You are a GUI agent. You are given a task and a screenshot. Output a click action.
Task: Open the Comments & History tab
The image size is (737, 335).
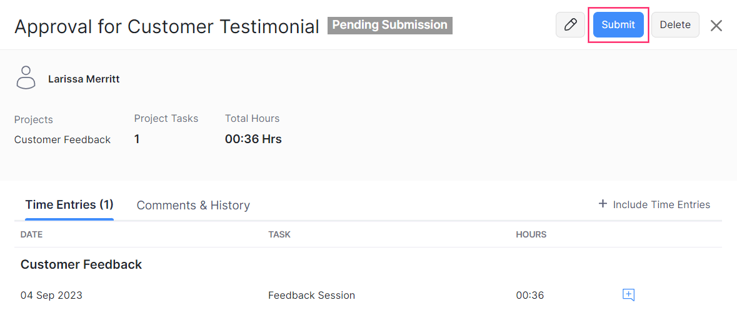pyautogui.click(x=193, y=205)
